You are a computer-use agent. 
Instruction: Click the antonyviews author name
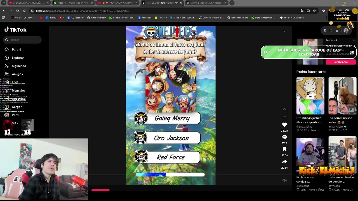pyautogui.click(x=336, y=126)
